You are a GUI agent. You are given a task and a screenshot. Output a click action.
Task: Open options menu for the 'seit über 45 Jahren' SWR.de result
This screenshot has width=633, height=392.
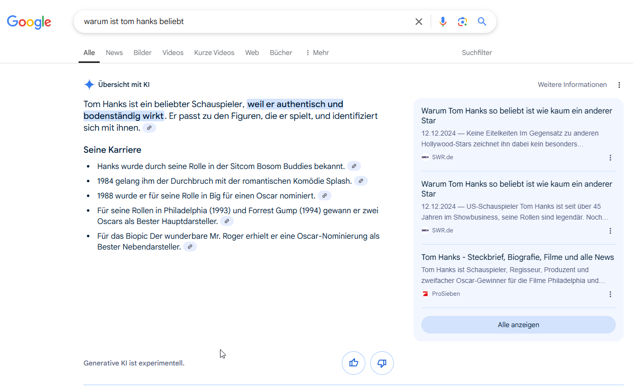610,231
